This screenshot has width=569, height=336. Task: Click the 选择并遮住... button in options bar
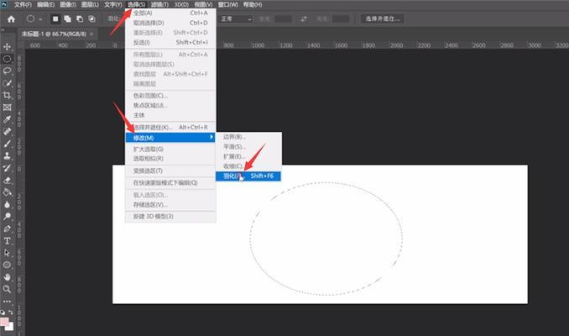click(383, 18)
